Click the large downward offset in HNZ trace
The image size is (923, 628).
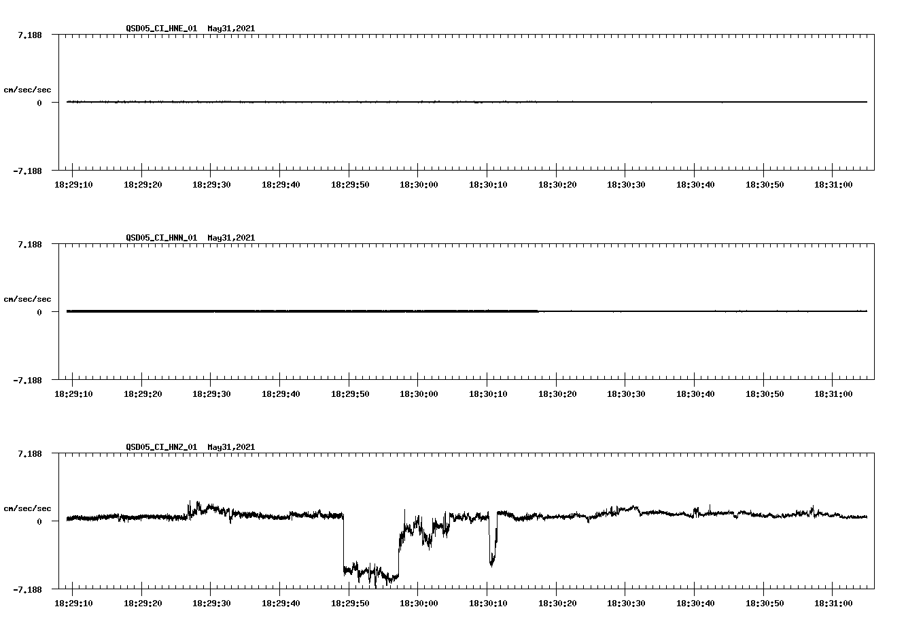point(371,571)
